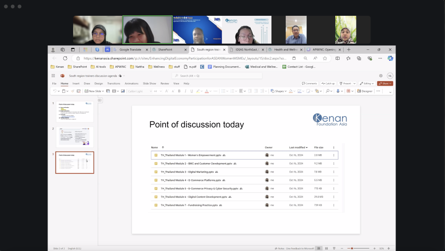The image size is (445, 251).
Task: Open Present dropdown arrow
Action: click(x=355, y=84)
